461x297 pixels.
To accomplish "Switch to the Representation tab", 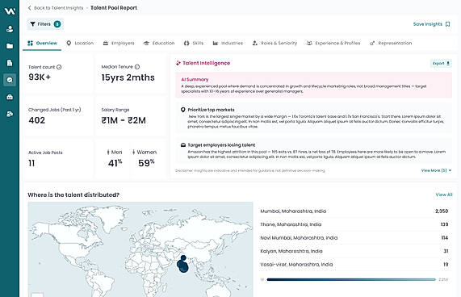I will 391,44.
